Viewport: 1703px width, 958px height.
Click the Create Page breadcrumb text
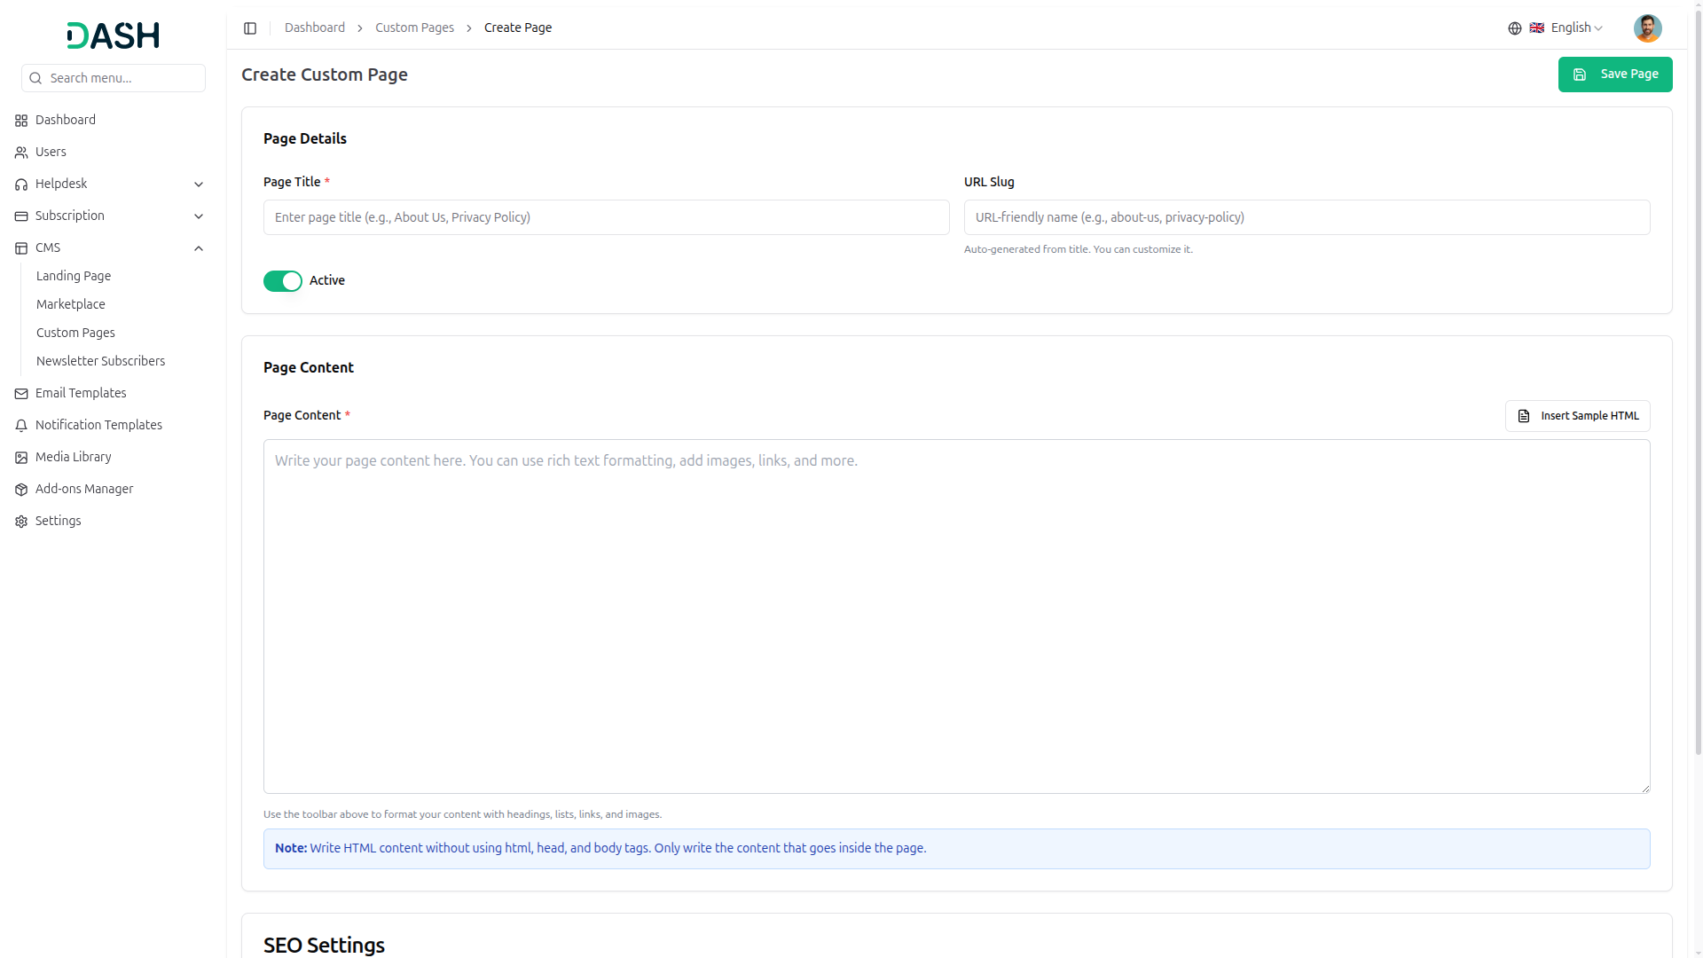518,27
